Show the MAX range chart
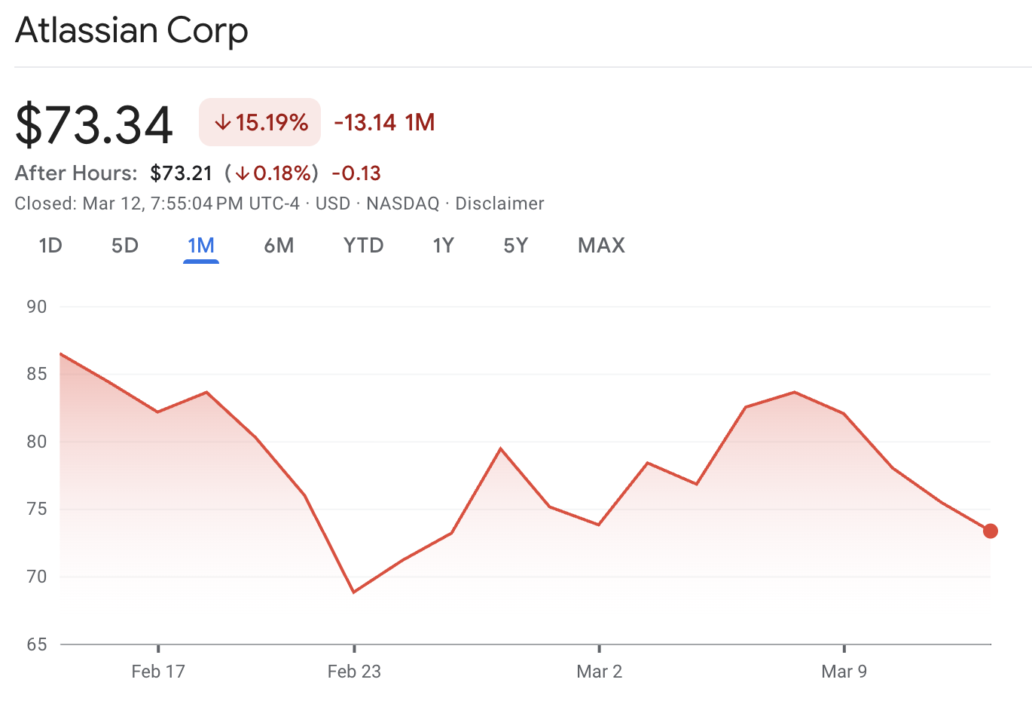 601,246
